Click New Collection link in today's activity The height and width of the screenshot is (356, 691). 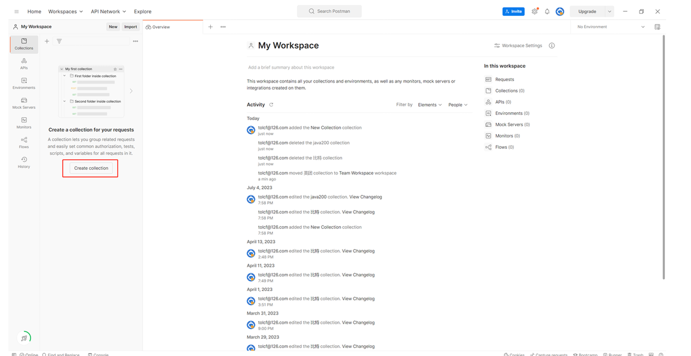(326, 128)
